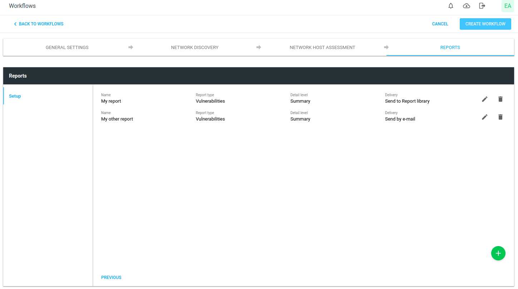Click the Previous link
This screenshot has height=289, width=518.
coord(111,278)
